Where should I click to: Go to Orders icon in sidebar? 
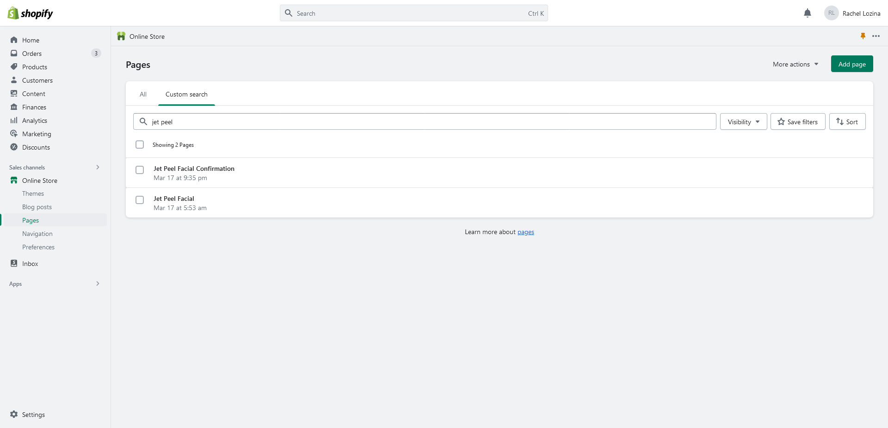[14, 54]
